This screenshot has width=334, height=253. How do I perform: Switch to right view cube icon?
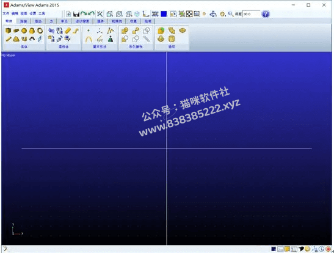click(119, 14)
